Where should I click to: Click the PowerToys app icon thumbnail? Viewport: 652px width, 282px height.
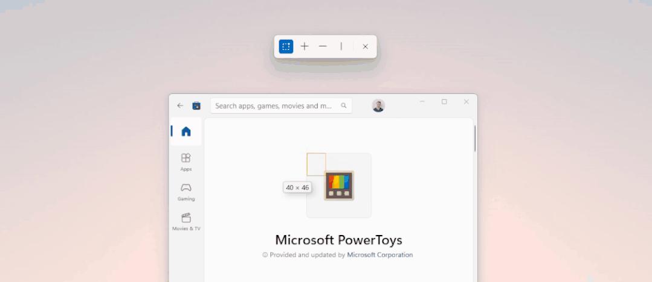point(339,186)
